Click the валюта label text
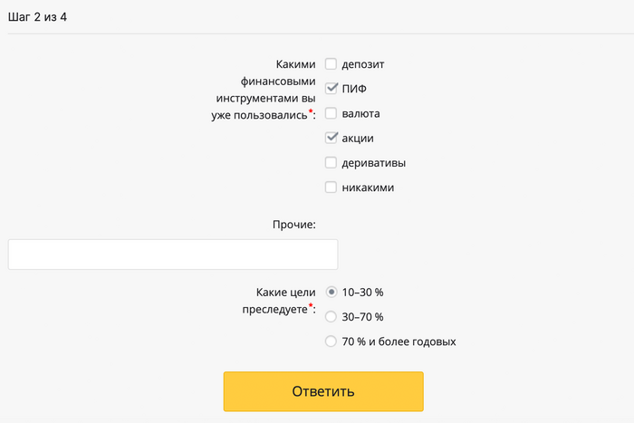Image resolution: width=634 pixels, height=423 pixels. point(360,113)
